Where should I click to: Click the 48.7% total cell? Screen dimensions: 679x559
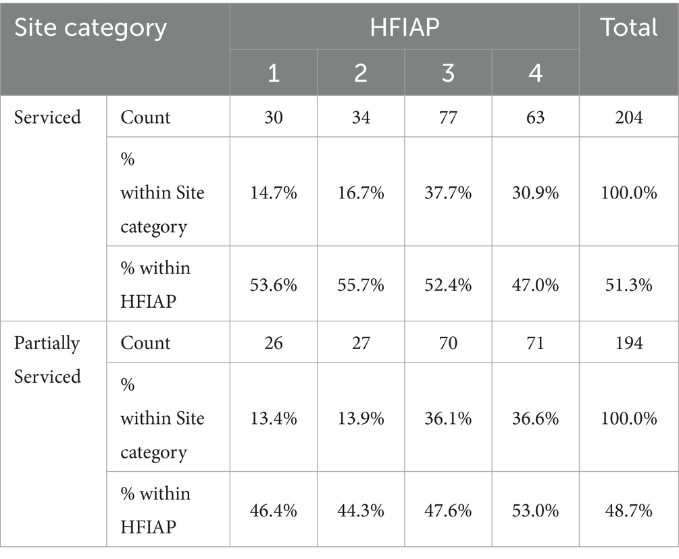point(629,509)
